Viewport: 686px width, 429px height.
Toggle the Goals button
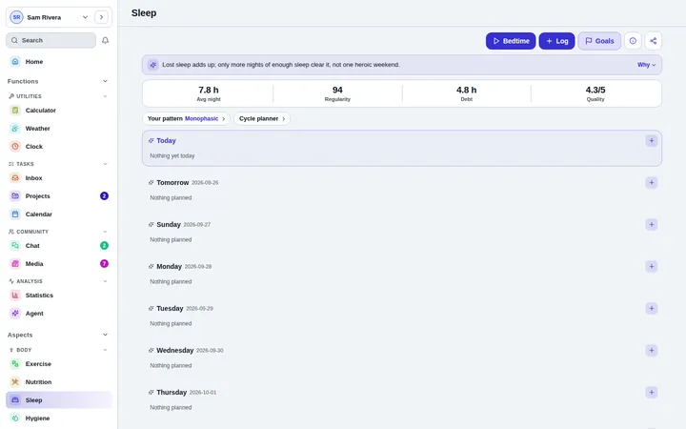pyautogui.click(x=599, y=41)
